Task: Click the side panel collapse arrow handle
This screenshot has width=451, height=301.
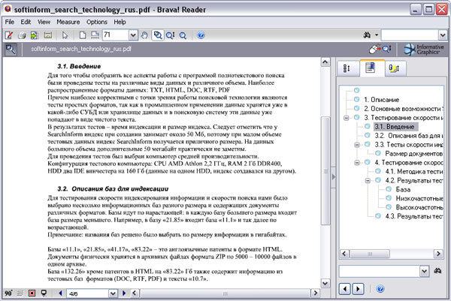Action: (333, 177)
